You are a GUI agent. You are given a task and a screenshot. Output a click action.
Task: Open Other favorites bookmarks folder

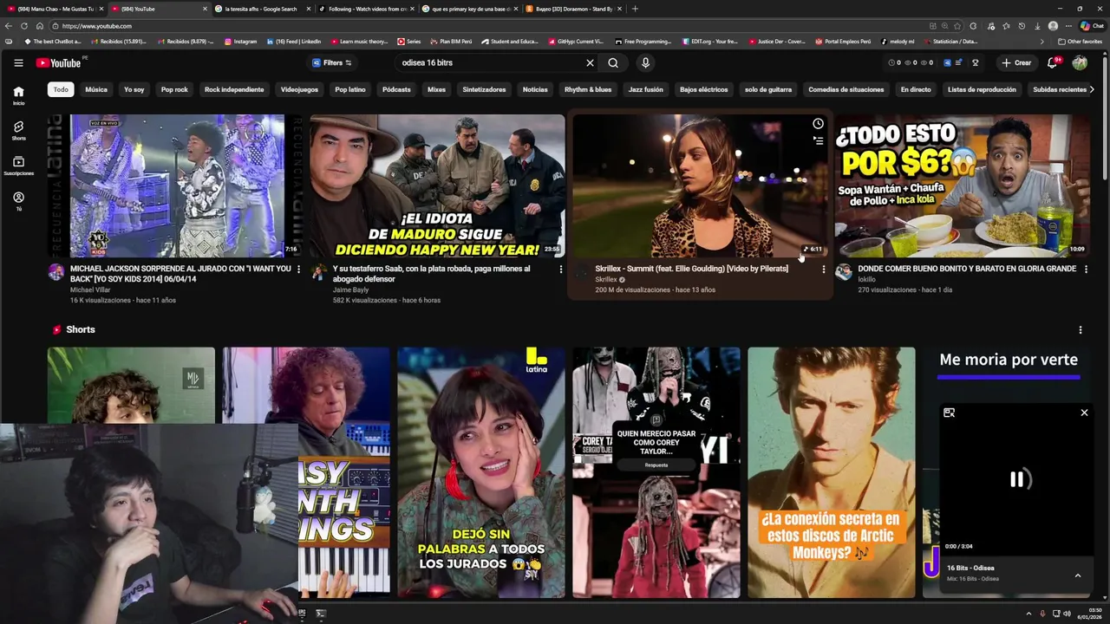click(x=1080, y=42)
